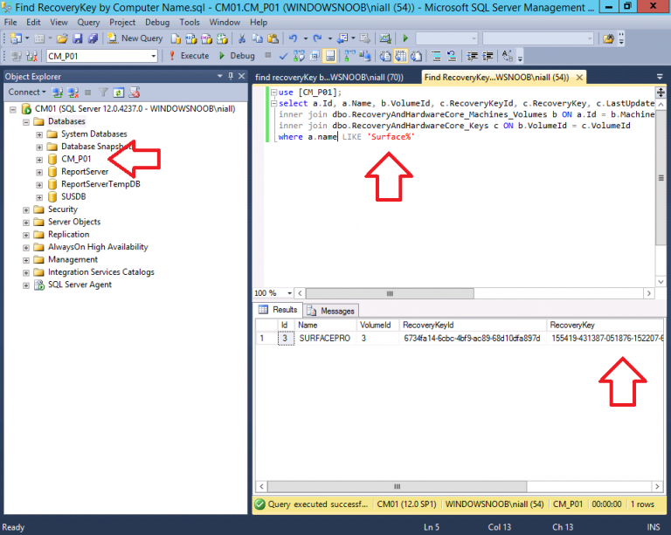671x535 pixels.
Task: Click the Connect Object Explorer icon
Action: coord(58,92)
